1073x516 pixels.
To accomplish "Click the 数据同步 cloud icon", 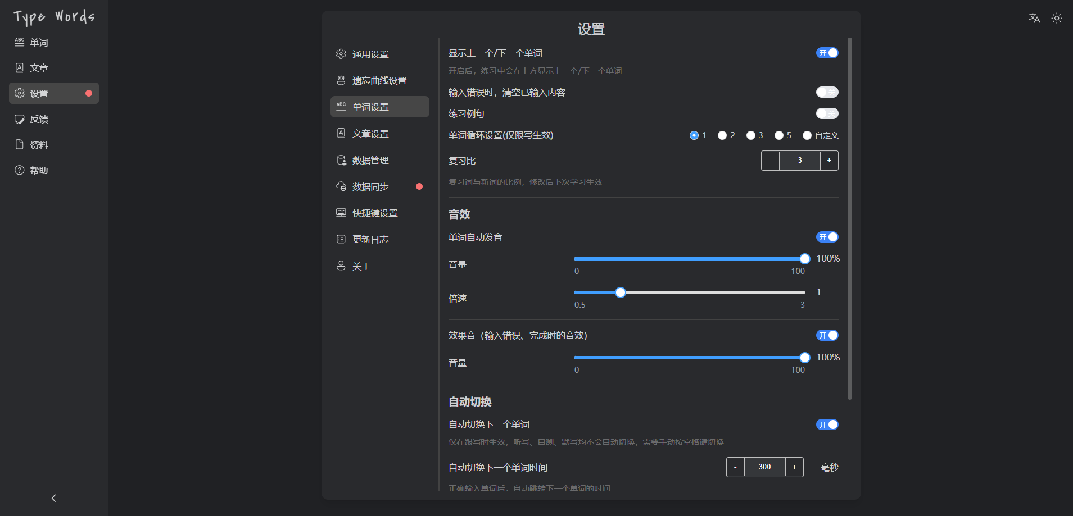I will (x=341, y=186).
